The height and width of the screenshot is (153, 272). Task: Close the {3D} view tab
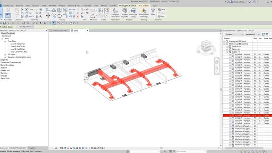[x=88, y=31]
